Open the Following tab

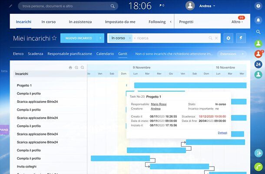point(157,22)
